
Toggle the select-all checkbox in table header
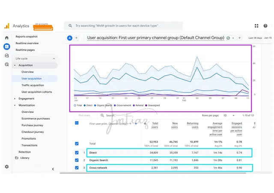[x=77, y=123]
